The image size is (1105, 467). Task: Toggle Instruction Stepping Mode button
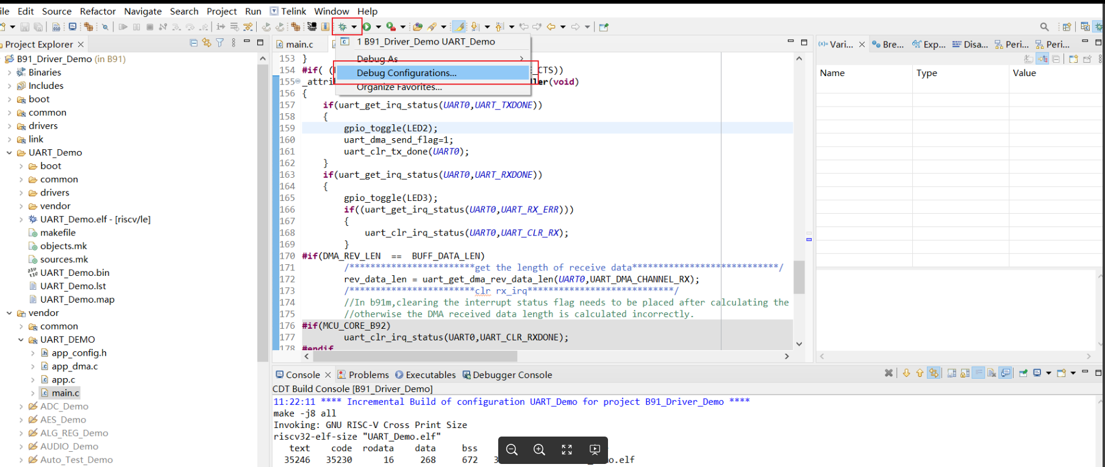tap(220, 27)
